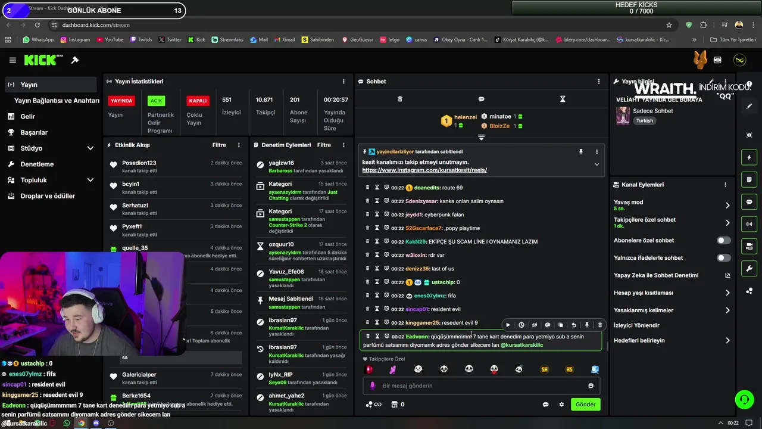Click the broadcast signal icon in right sidebar

749,224
